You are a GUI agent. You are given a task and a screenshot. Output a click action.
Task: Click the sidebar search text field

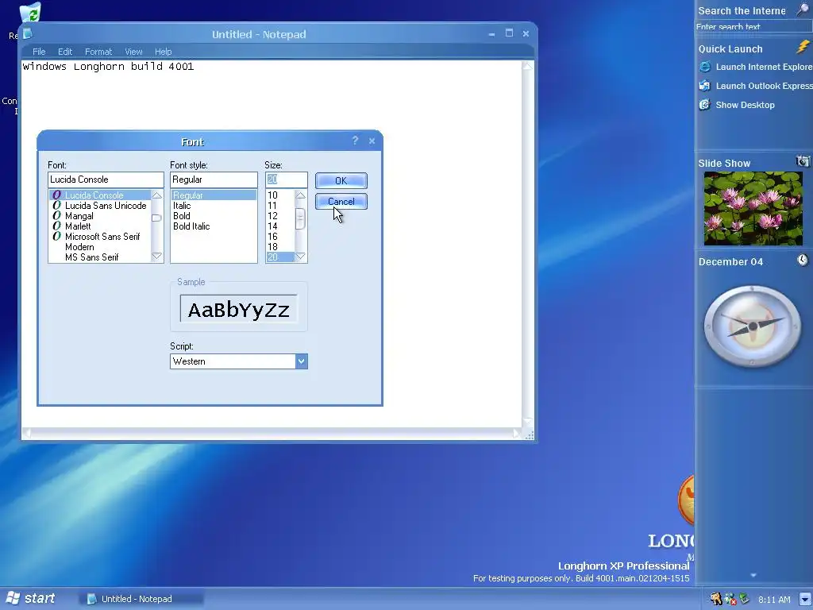click(752, 27)
